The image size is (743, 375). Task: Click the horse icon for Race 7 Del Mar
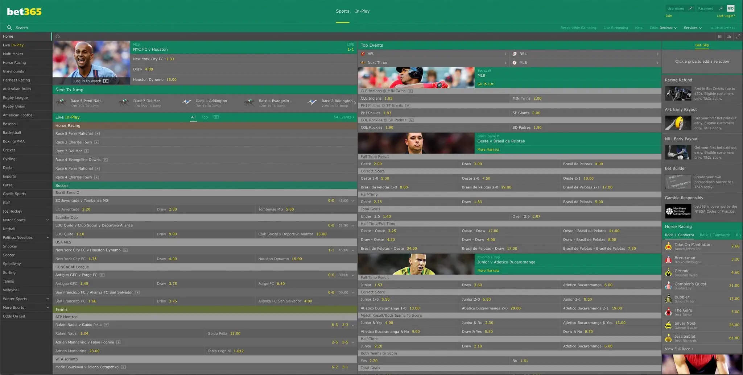[x=124, y=103]
